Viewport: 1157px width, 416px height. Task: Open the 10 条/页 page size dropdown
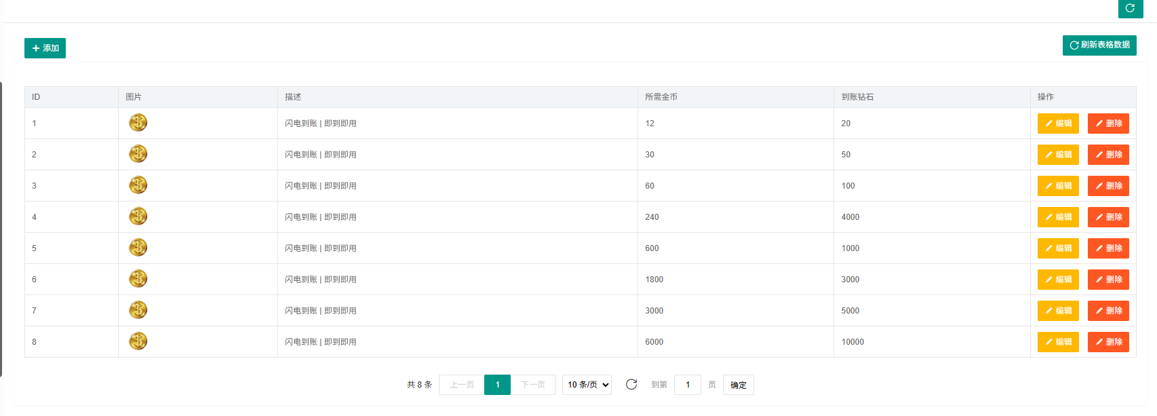click(x=587, y=385)
